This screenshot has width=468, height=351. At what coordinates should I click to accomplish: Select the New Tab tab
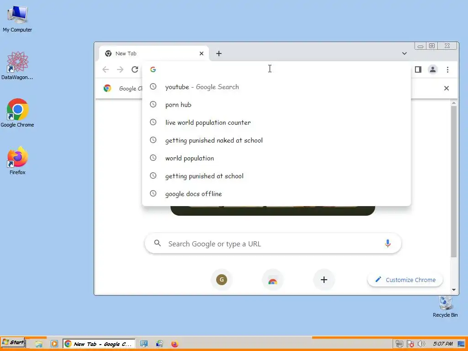(x=154, y=53)
